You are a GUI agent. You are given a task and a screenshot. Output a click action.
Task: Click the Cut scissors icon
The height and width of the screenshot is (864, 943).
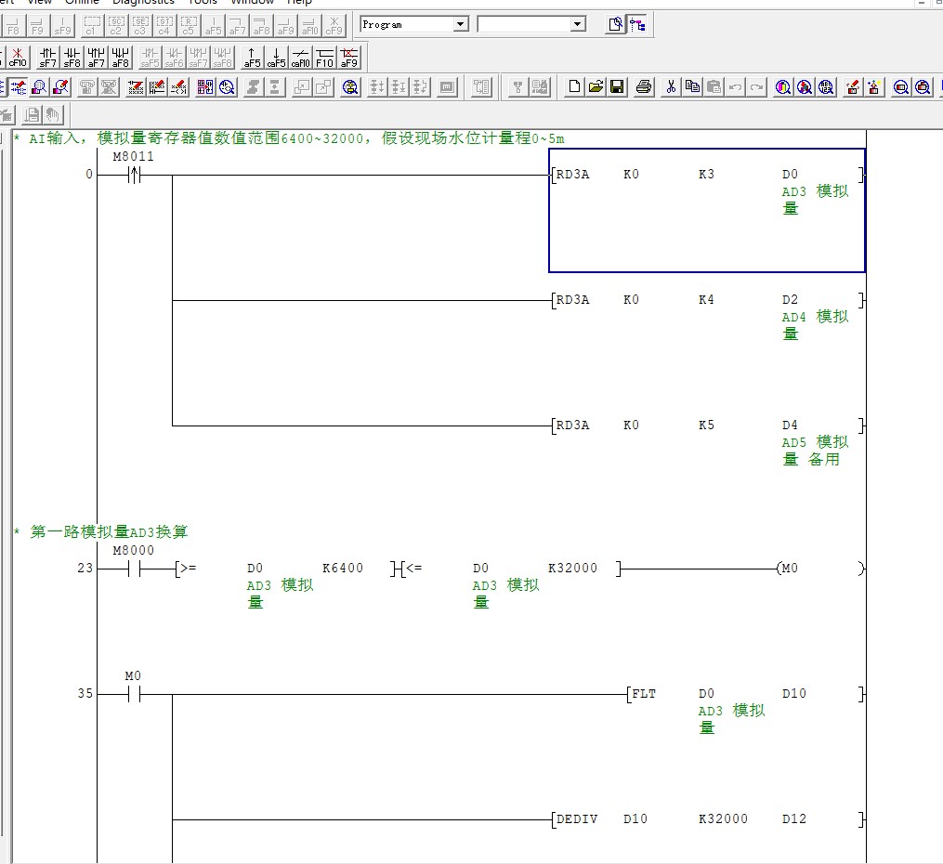(x=671, y=87)
